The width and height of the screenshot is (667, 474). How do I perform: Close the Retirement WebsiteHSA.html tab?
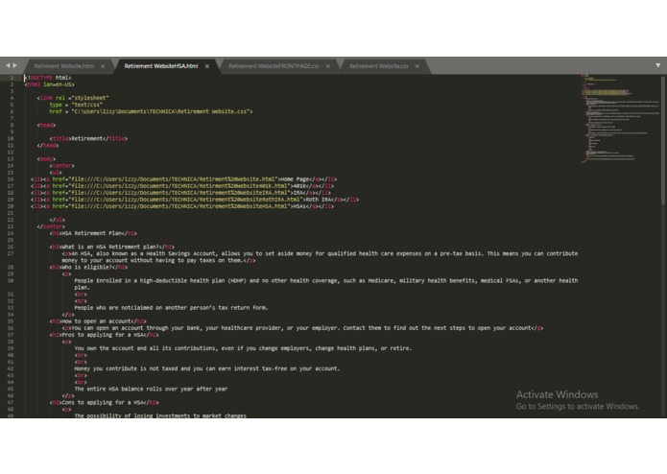pyautogui.click(x=207, y=66)
